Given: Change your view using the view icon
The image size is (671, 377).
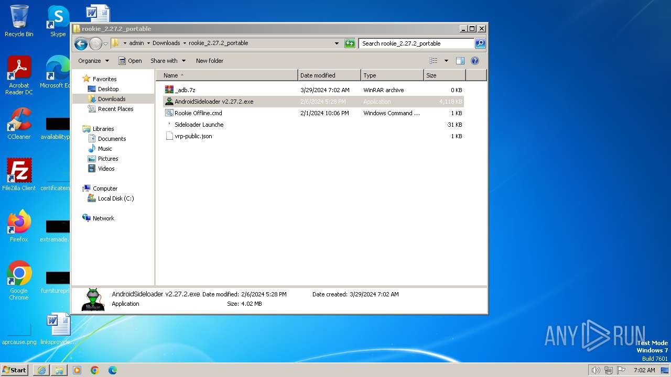Looking at the screenshot, I should 434,61.
